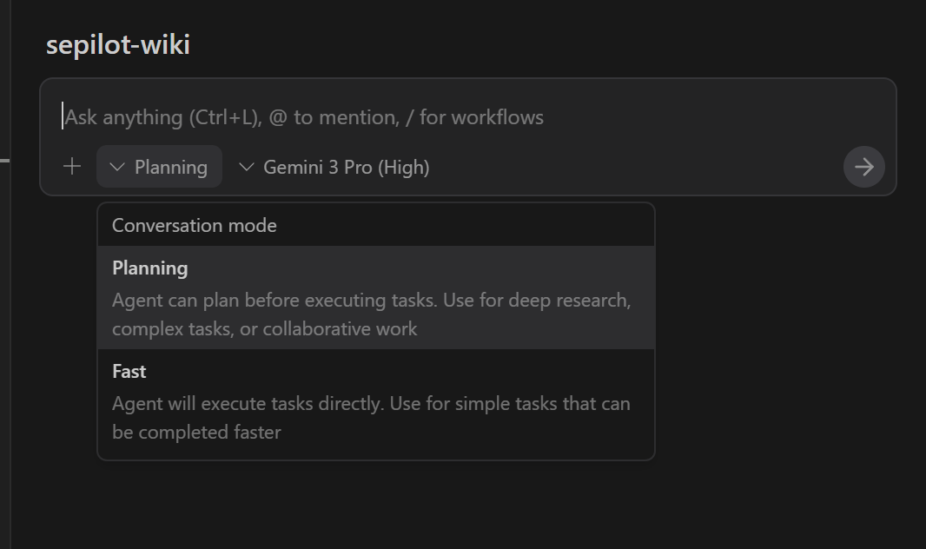The height and width of the screenshot is (549, 926).
Task: Choose the Fast conversation mode
Action: 375,401
